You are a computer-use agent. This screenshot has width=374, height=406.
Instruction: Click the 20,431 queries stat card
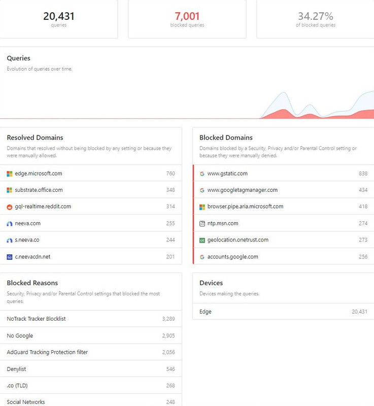click(59, 19)
